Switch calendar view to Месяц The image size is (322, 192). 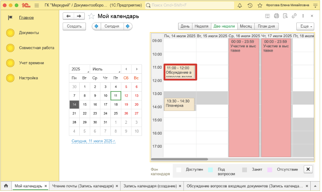(x=245, y=26)
